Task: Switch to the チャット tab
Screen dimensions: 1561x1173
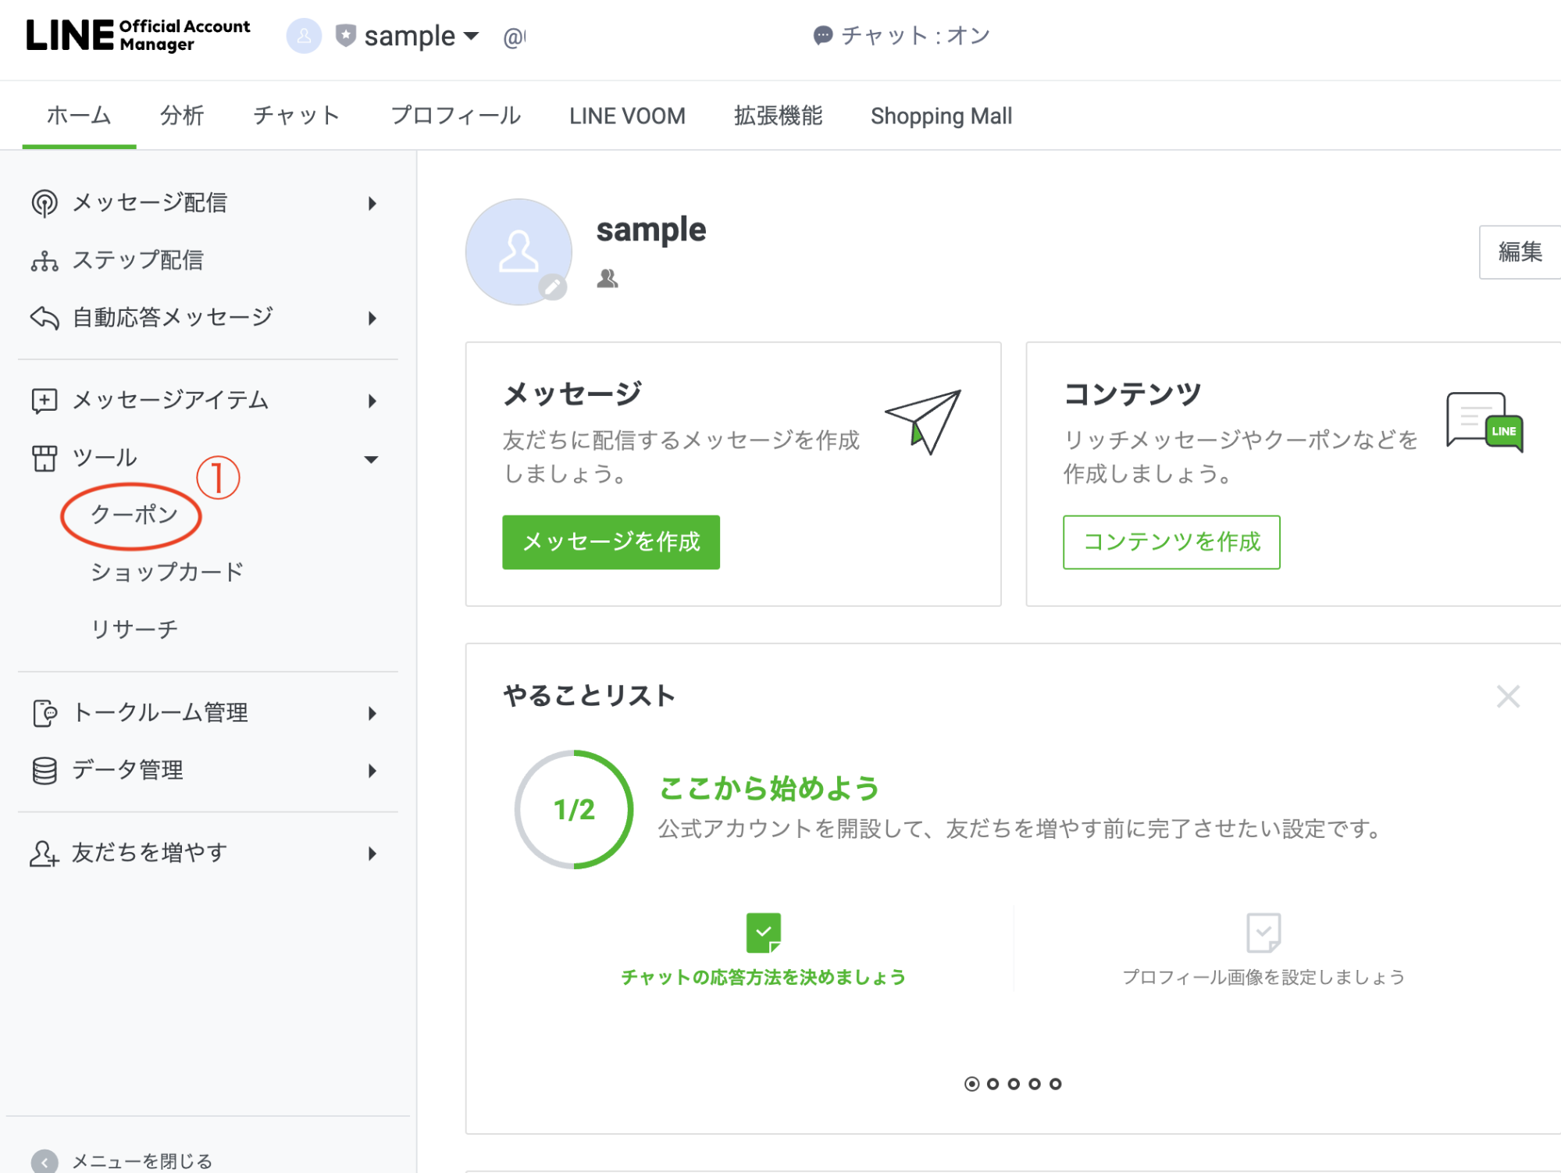Action: [297, 116]
